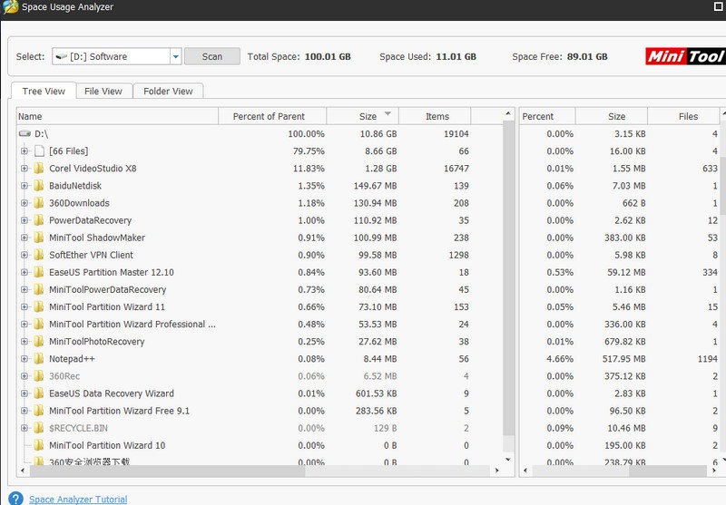Viewport: 726px width, 505px height.
Task: Click the MiniTool logo
Action: [685, 56]
